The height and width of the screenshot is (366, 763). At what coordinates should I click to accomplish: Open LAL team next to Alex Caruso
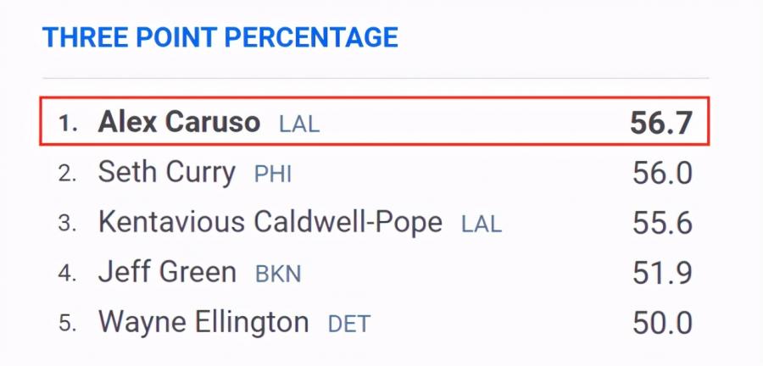[299, 124]
